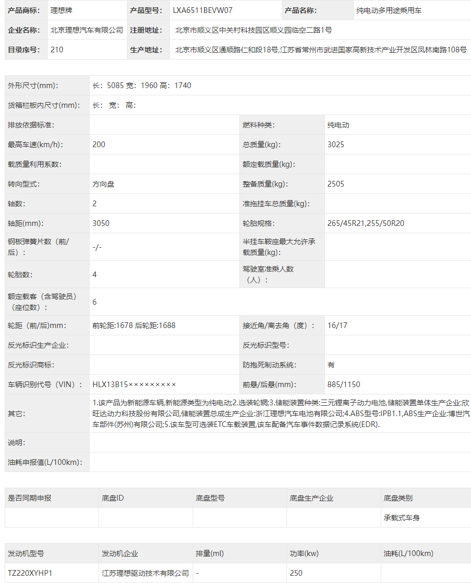Click the 货箱栏板内尺寸(mm) label
This screenshot has width=471, height=583.
(44, 105)
